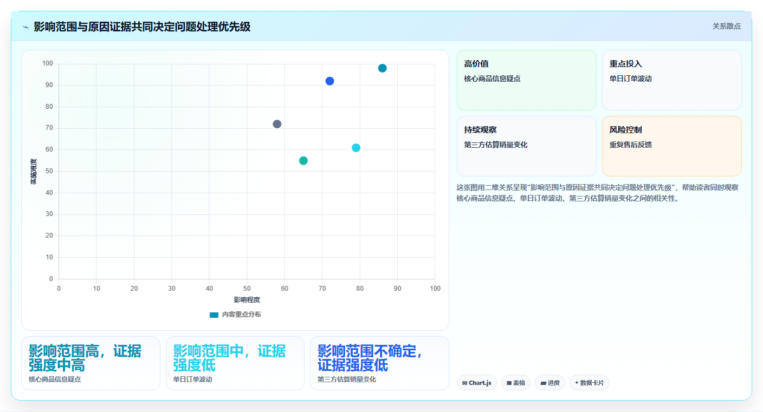Click the teal legend color box
Screen dimensions: 763x412
(x=214, y=315)
